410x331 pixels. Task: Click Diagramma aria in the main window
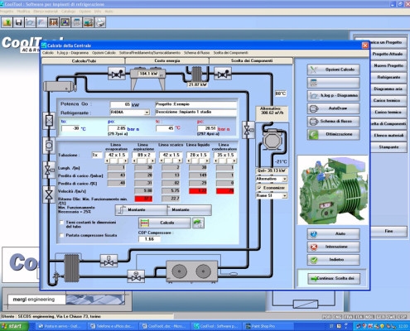tap(388, 89)
